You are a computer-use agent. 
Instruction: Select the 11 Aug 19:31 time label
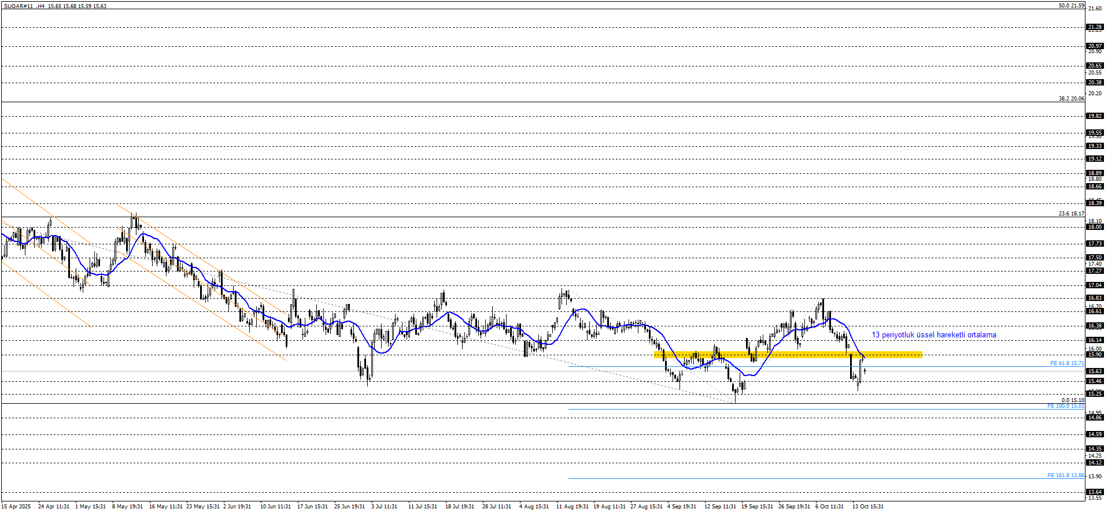[x=572, y=507]
